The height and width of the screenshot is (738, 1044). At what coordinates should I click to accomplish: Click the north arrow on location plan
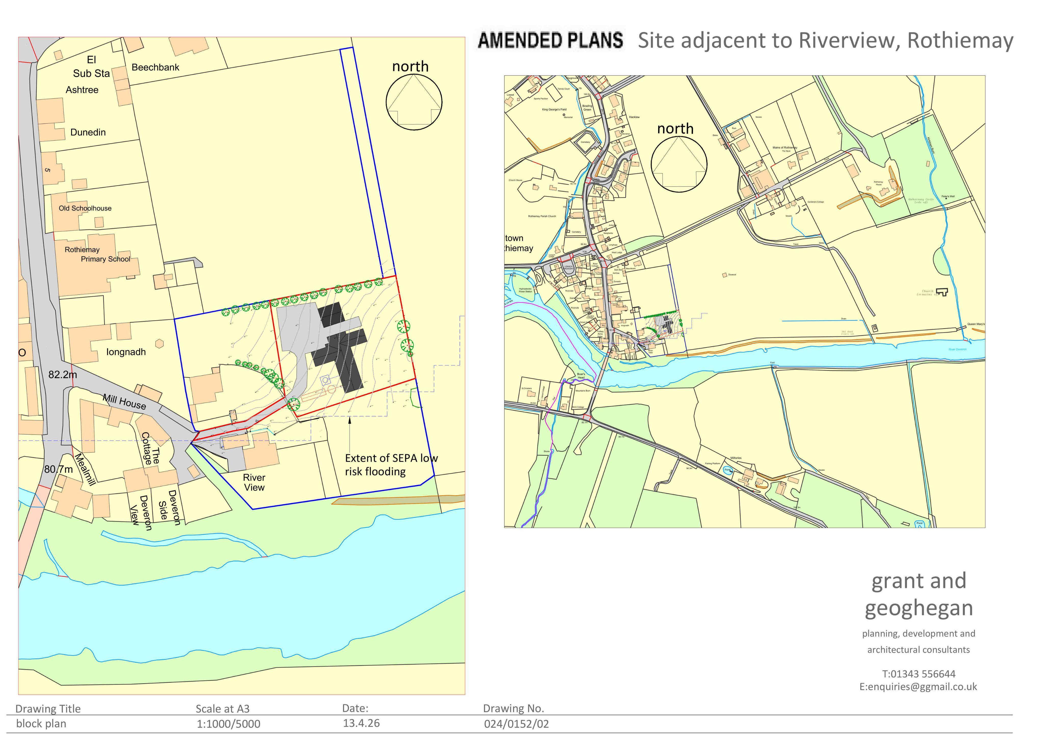tap(679, 164)
